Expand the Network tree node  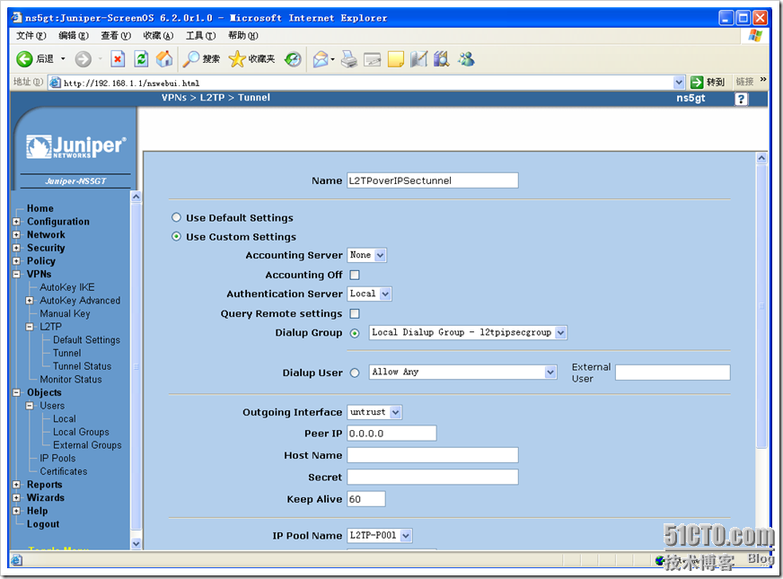(x=16, y=234)
